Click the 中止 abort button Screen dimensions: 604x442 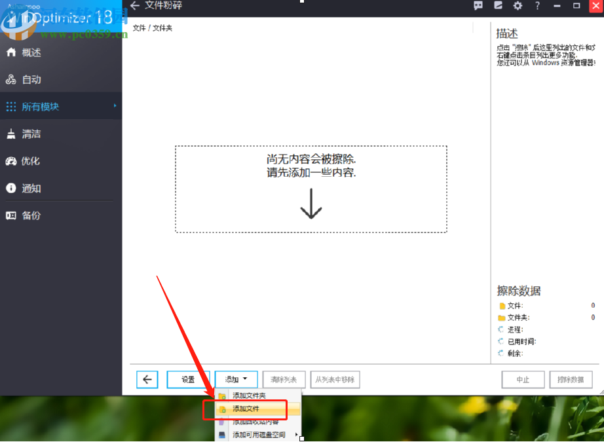[x=523, y=380]
